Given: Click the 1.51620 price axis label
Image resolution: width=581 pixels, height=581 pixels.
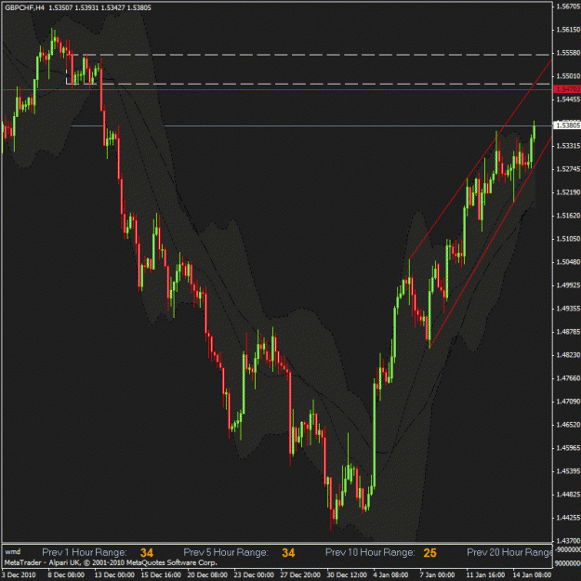Looking at the screenshot, I should (x=568, y=216).
